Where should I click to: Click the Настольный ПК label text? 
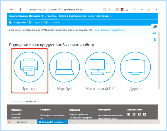(x=100, y=89)
